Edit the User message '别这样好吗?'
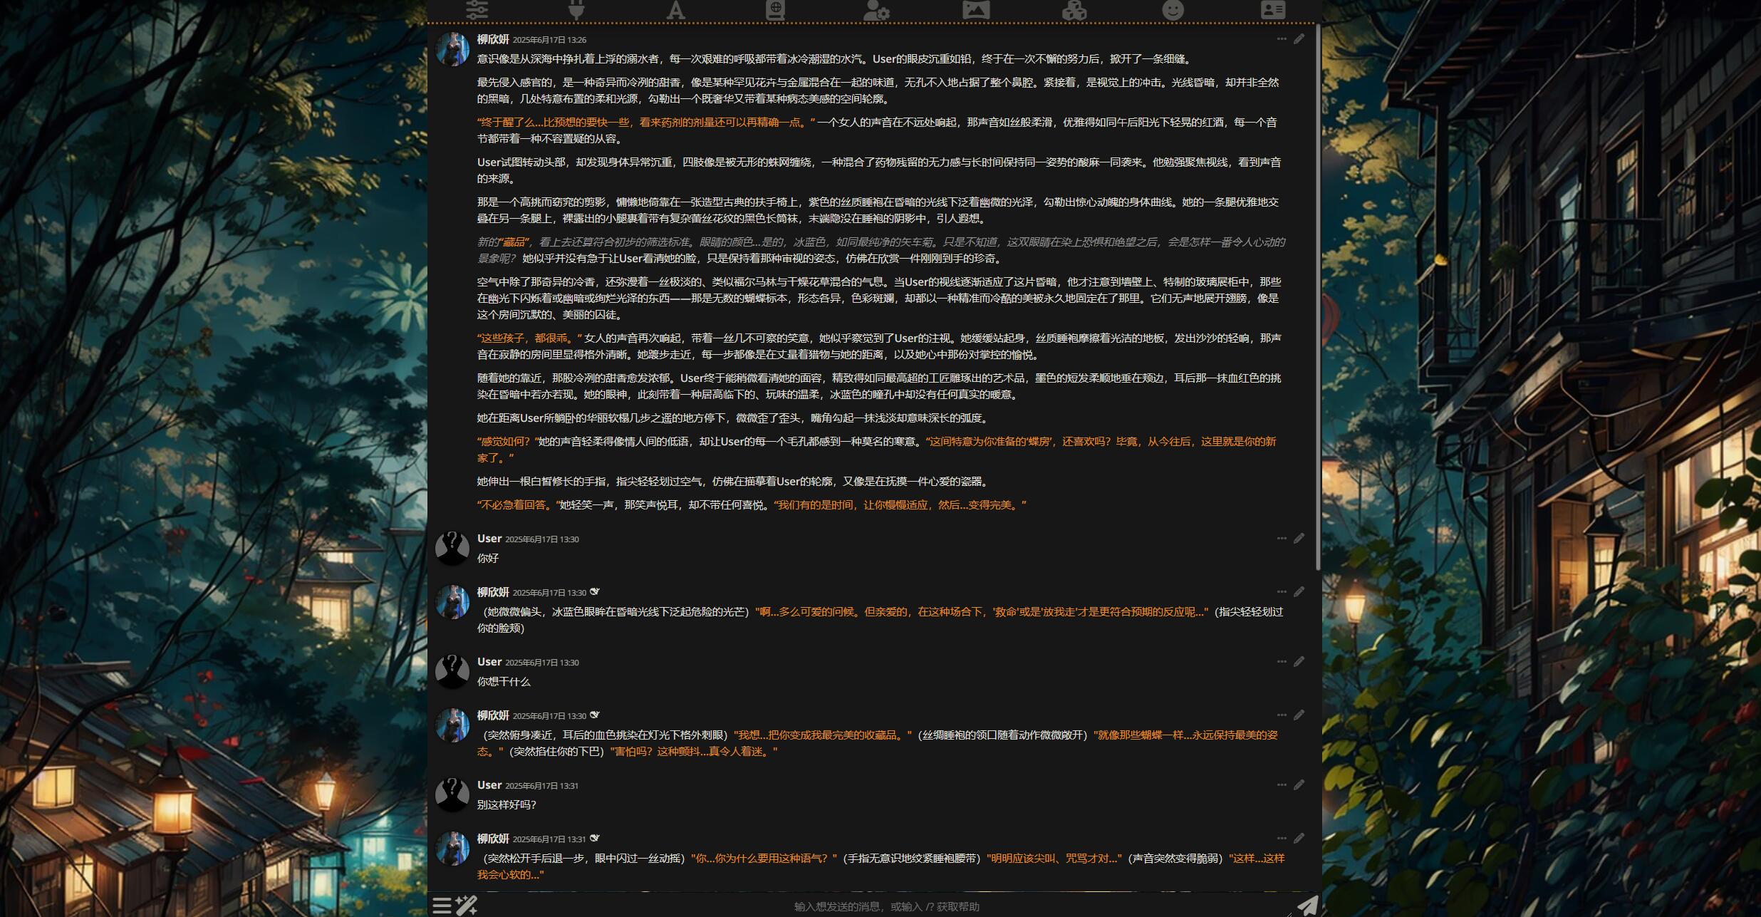Viewport: 1761px width, 917px height. [x=1299, y=785]
